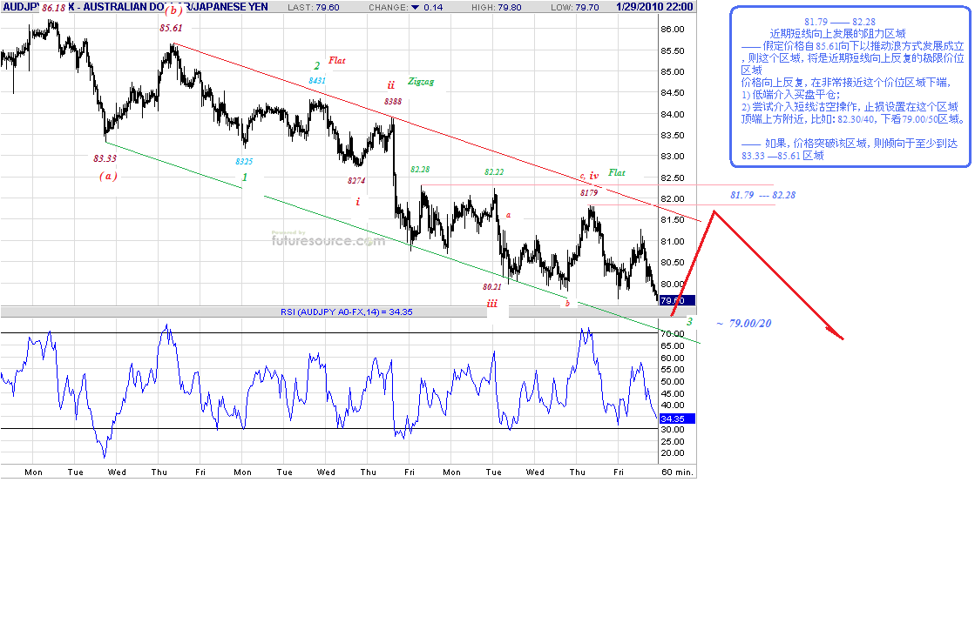Click the 8388 price label
This screenshot has height=623, width=975.
393,101
